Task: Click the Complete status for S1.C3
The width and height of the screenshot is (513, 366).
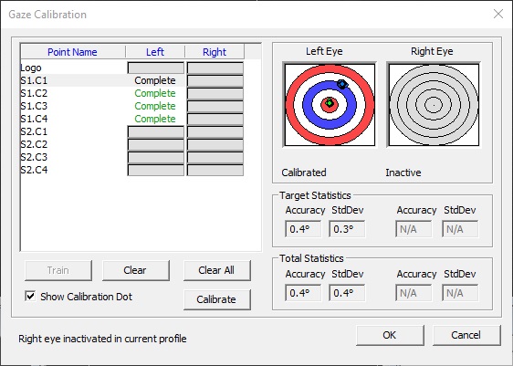Action: tap(155, 106)
